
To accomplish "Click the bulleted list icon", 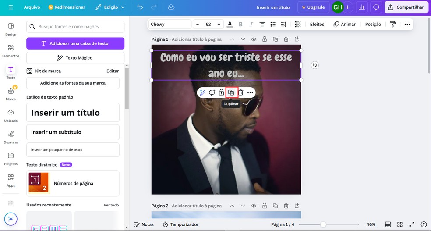I will (273, 24).
